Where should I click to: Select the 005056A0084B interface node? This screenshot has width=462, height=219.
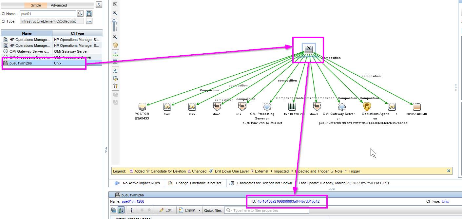click(x=416, y=107)
